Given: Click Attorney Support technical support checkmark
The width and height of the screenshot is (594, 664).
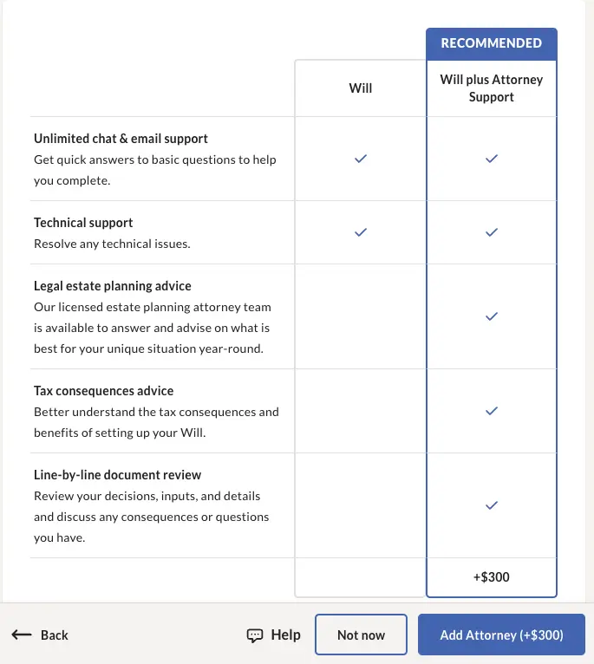Looking at the screenshot, I should (x=492, y=232).
